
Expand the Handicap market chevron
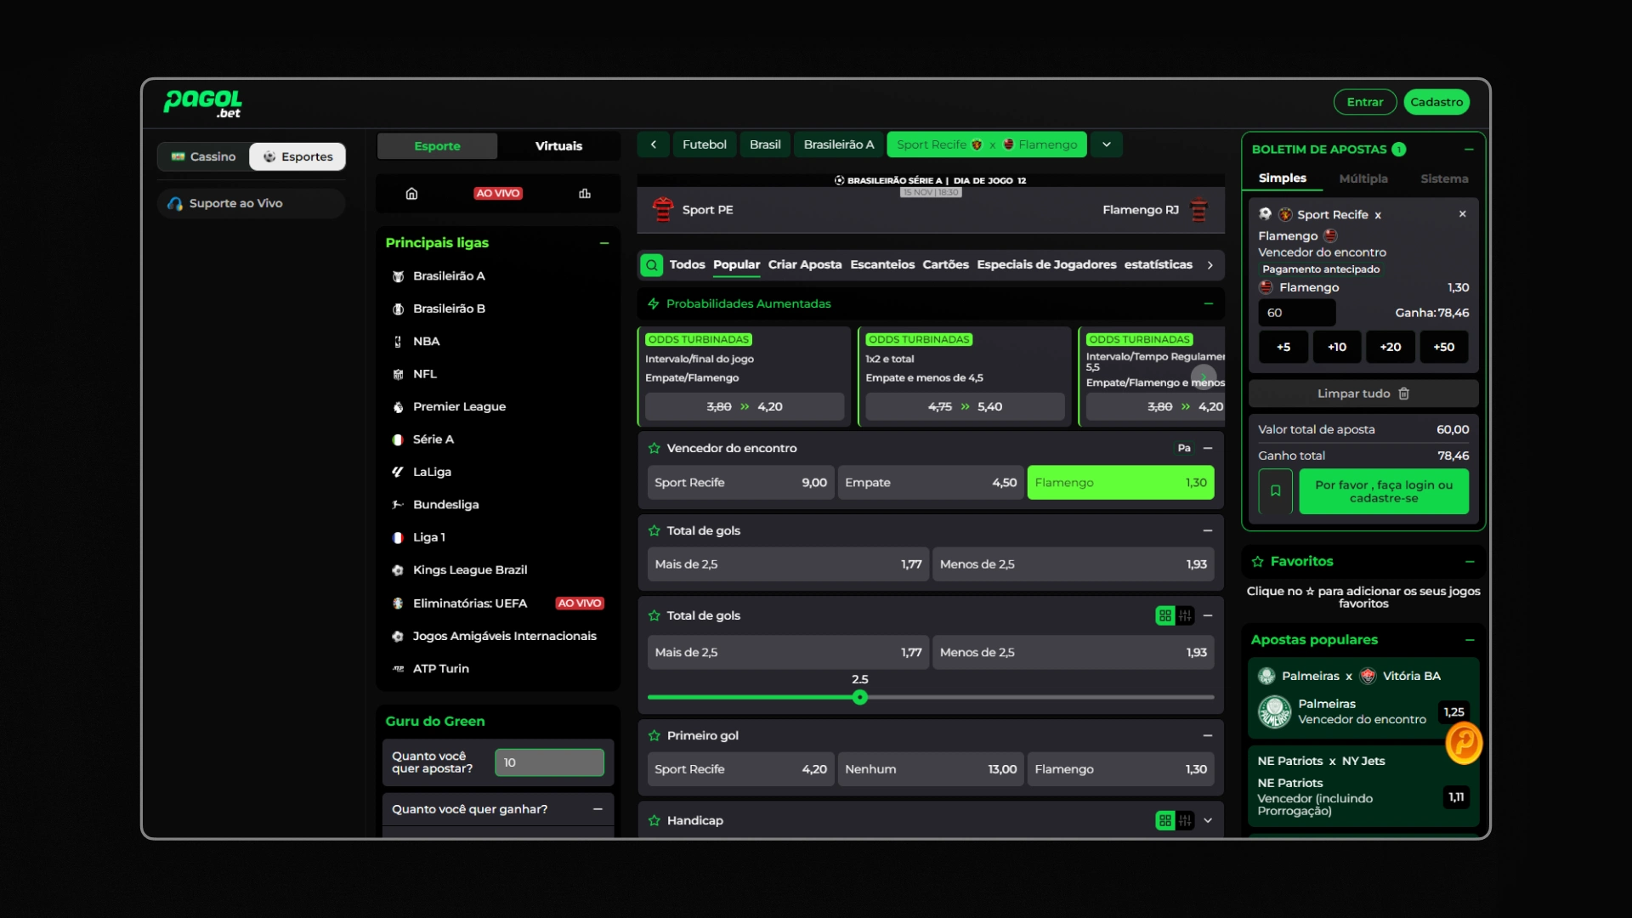click(x=1208, y=820)
